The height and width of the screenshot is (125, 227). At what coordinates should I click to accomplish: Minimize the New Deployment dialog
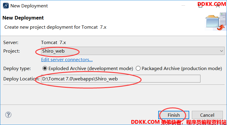(183, 6)
